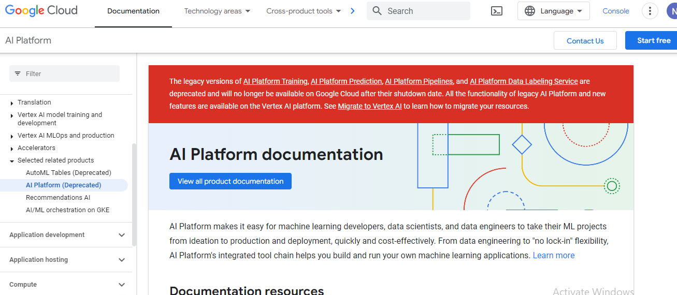Open the Documentation tab

[133, 11]
